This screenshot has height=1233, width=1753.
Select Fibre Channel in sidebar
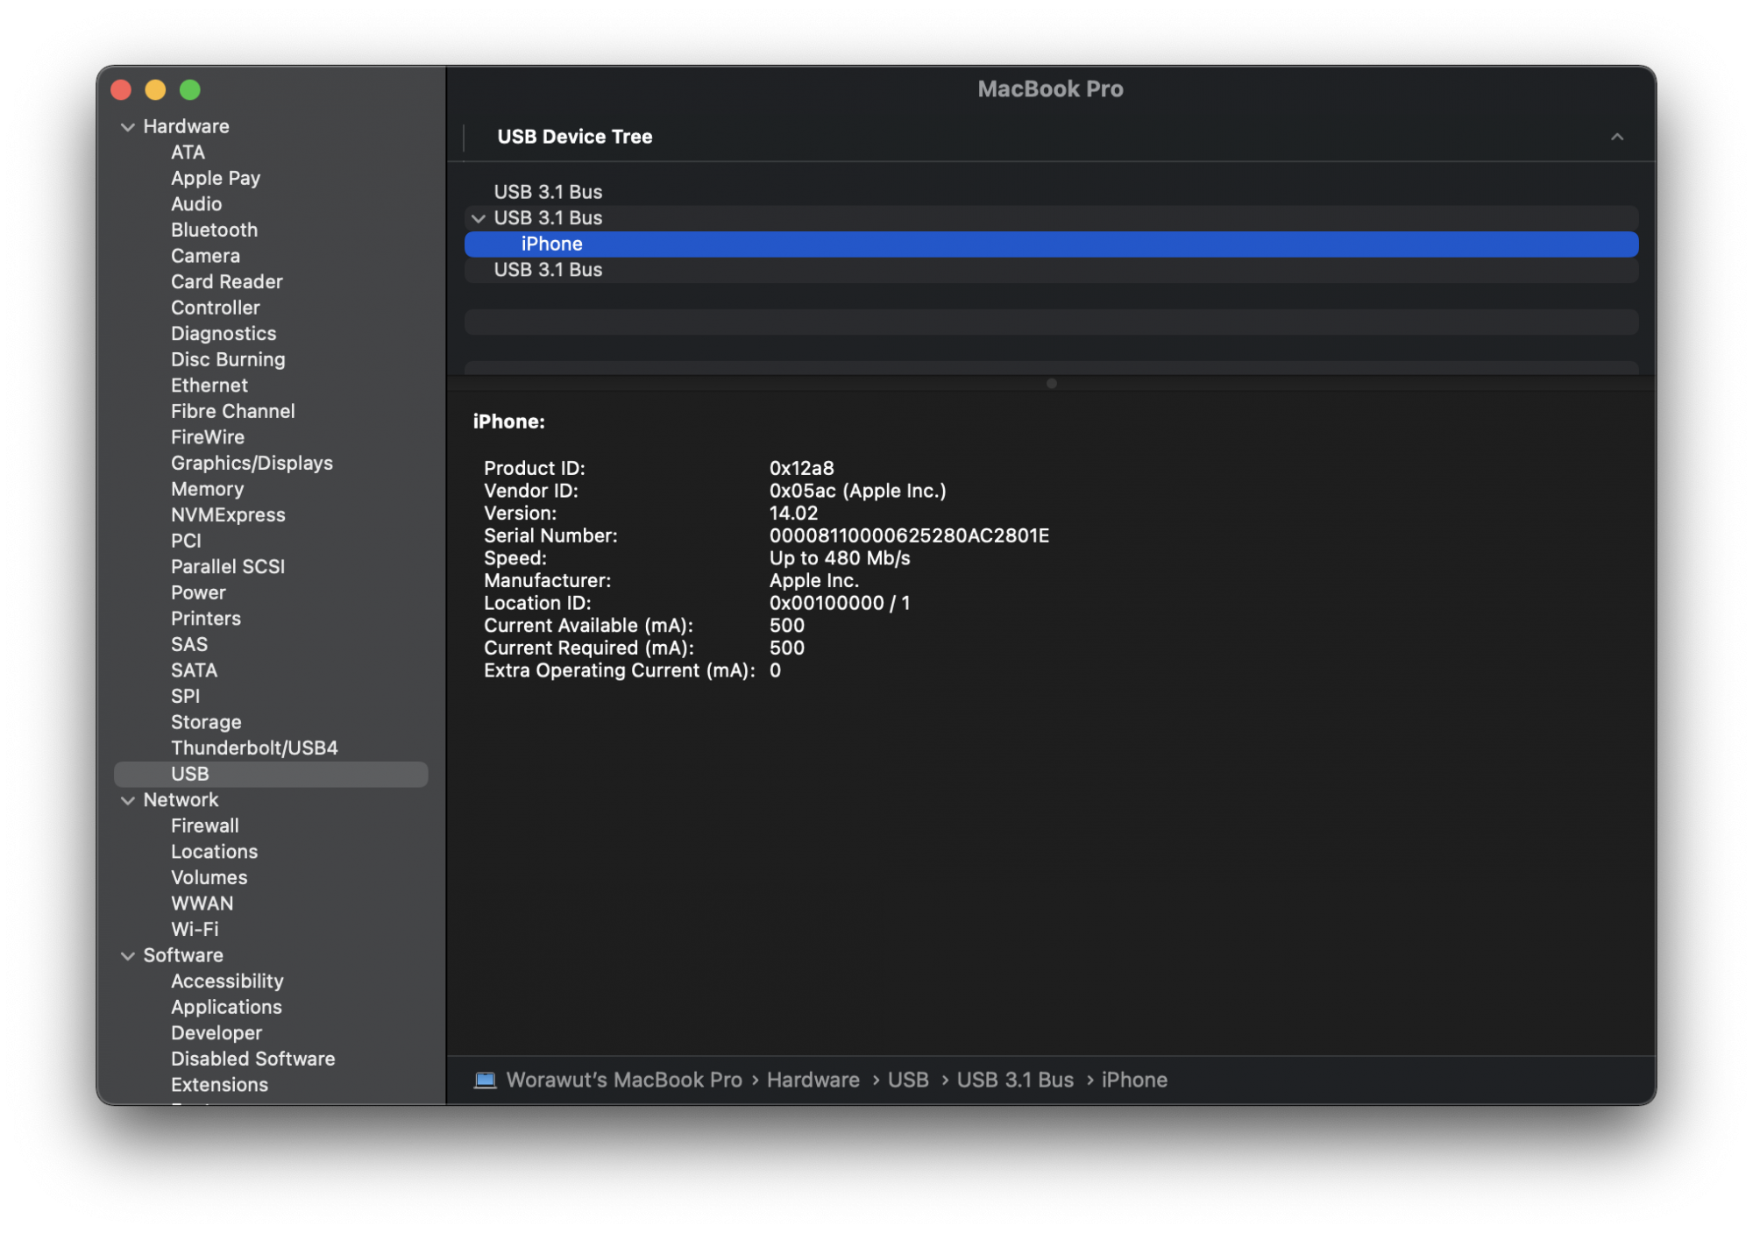pos(233,411)
